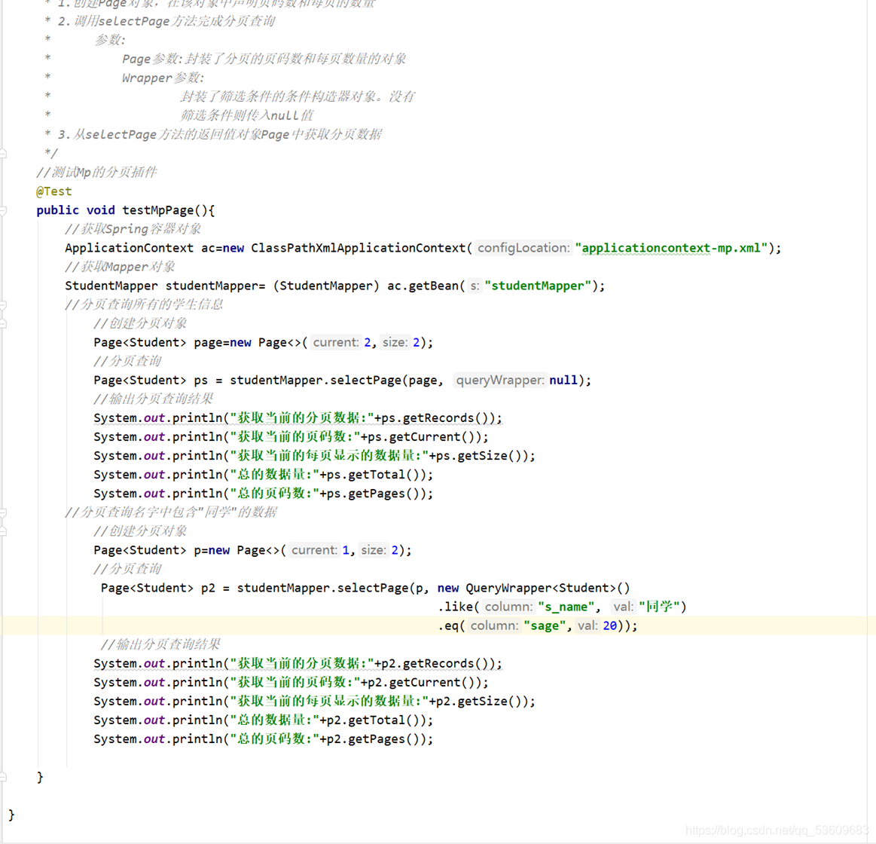
Task: Click the "sage" column string
Action: tap(545, 625)
